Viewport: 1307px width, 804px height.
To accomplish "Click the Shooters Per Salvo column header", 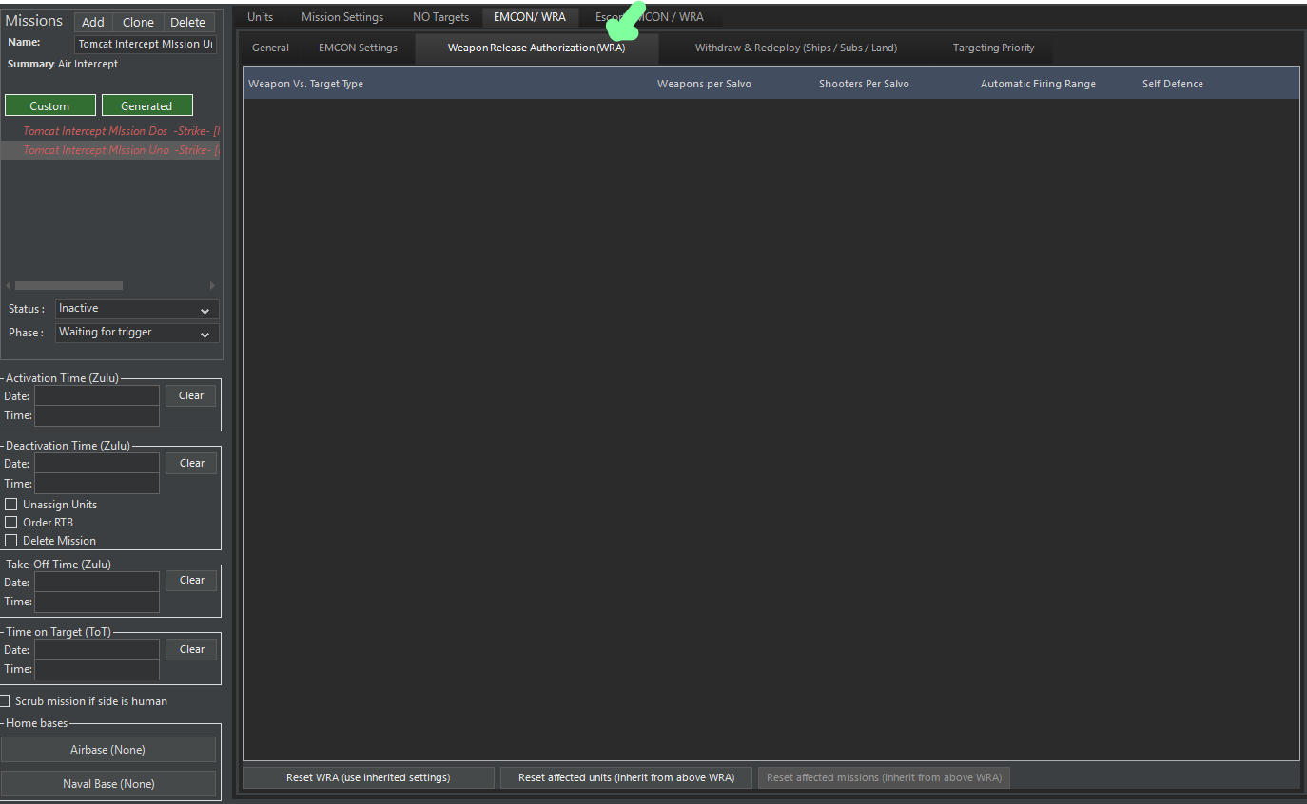I will [x=864, y=84].
